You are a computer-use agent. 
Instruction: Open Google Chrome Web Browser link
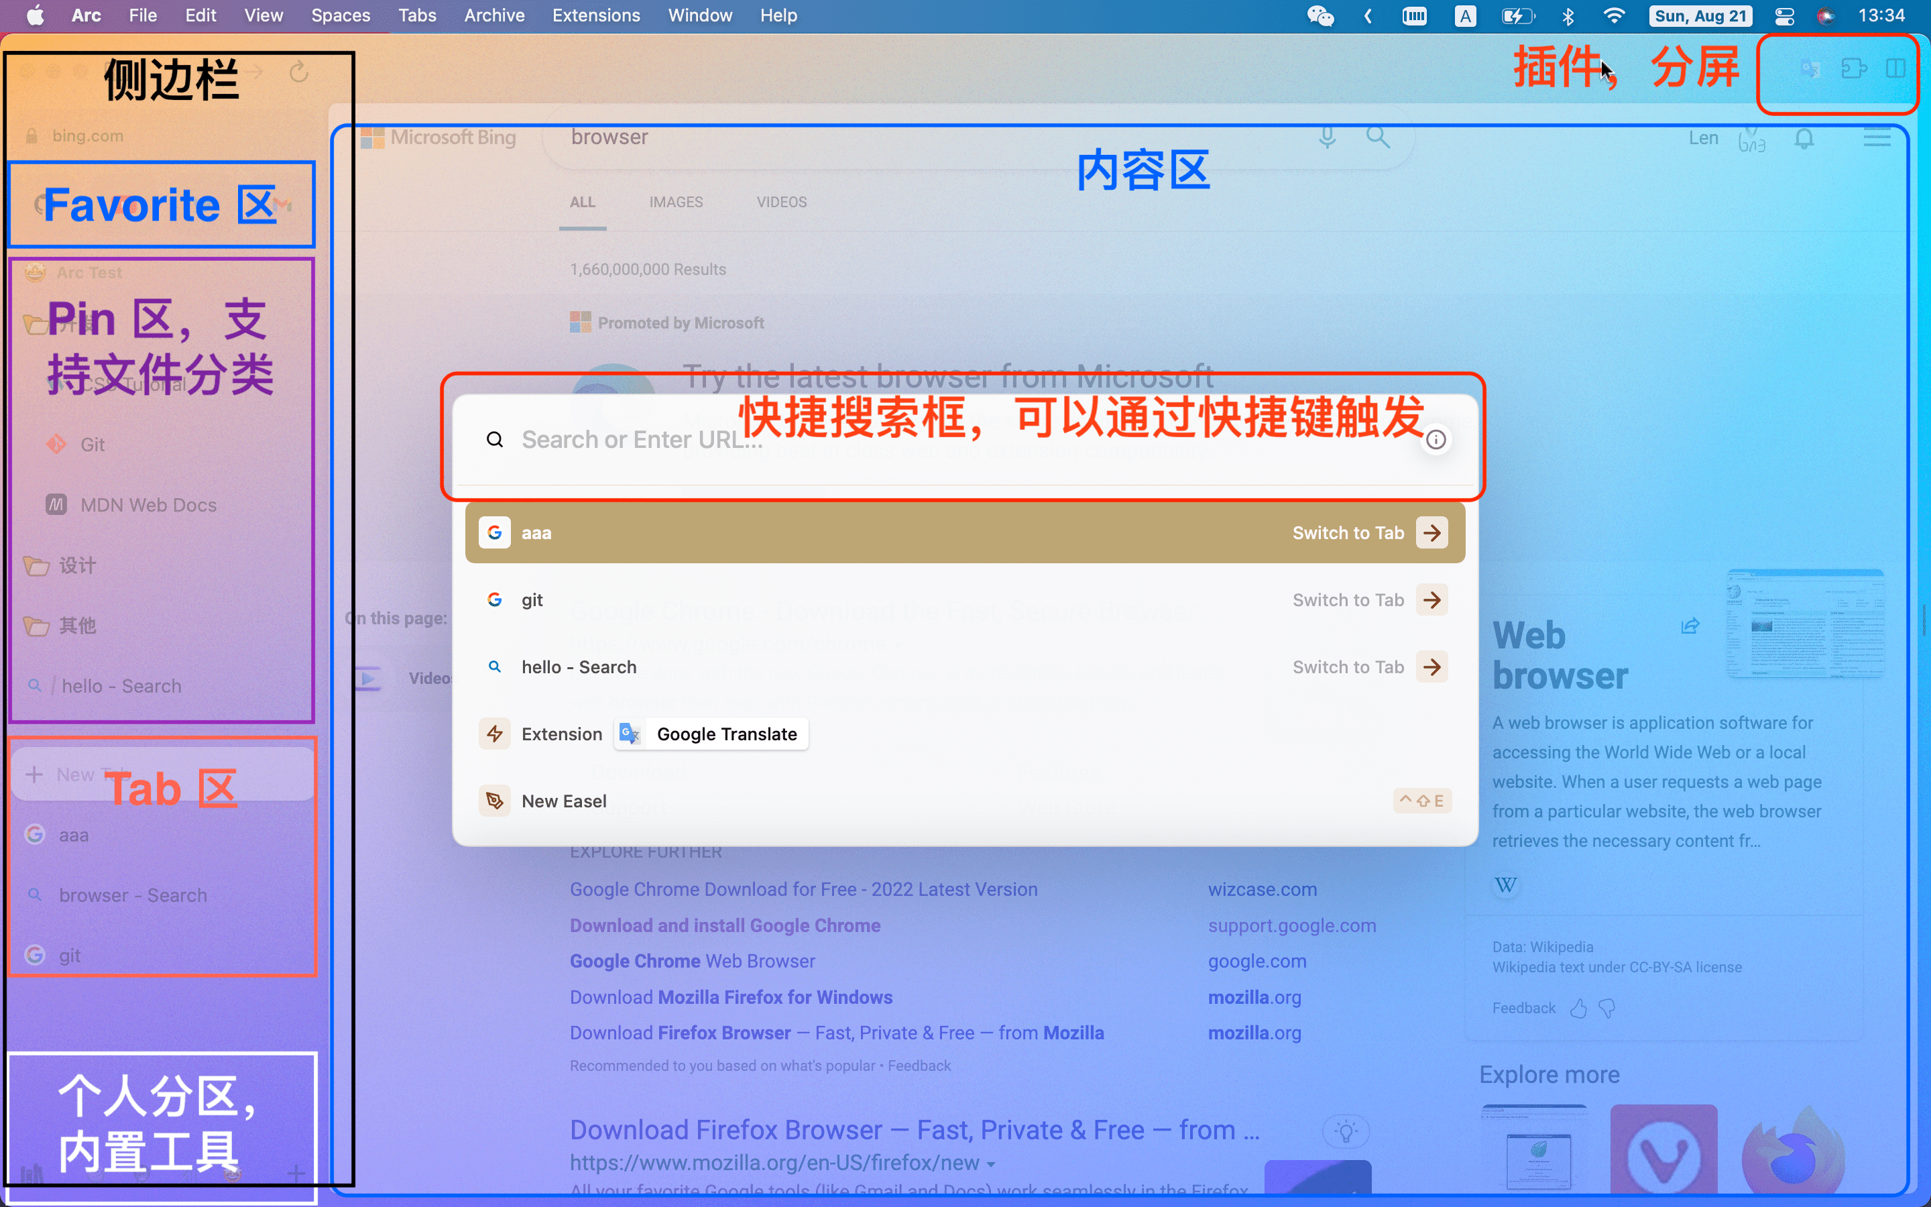pos(692,961)
